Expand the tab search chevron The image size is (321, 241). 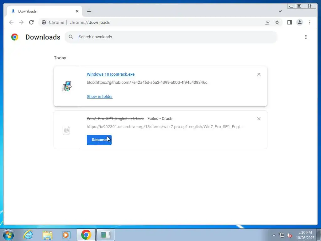280,11
